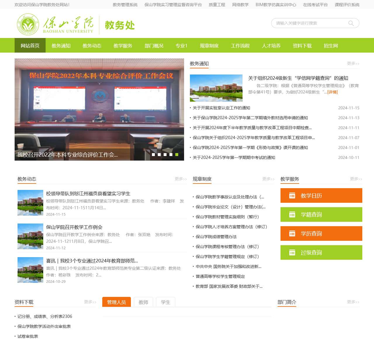Click the 学籍查询 service icon

pyautogui.click(x=292, y=214)
